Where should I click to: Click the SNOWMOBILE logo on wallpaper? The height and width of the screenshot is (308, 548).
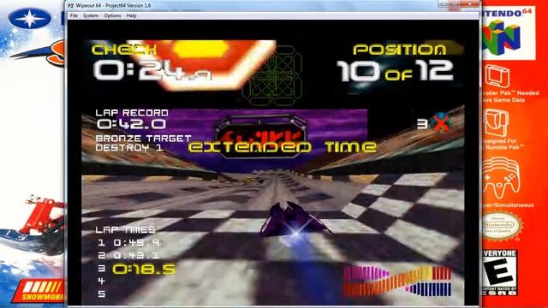(x=39, y=291)
